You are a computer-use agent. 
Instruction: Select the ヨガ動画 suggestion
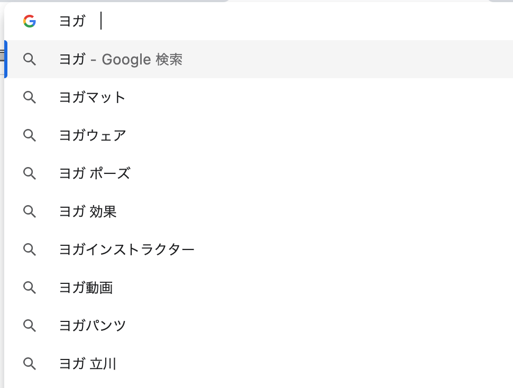tap(86, 288)
